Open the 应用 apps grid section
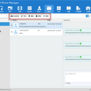 point(59,9)
